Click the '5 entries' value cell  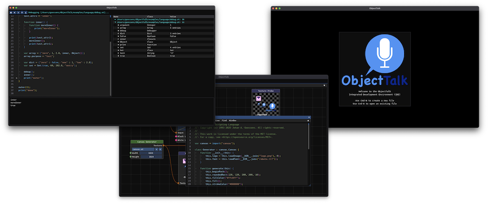point(175,28)
